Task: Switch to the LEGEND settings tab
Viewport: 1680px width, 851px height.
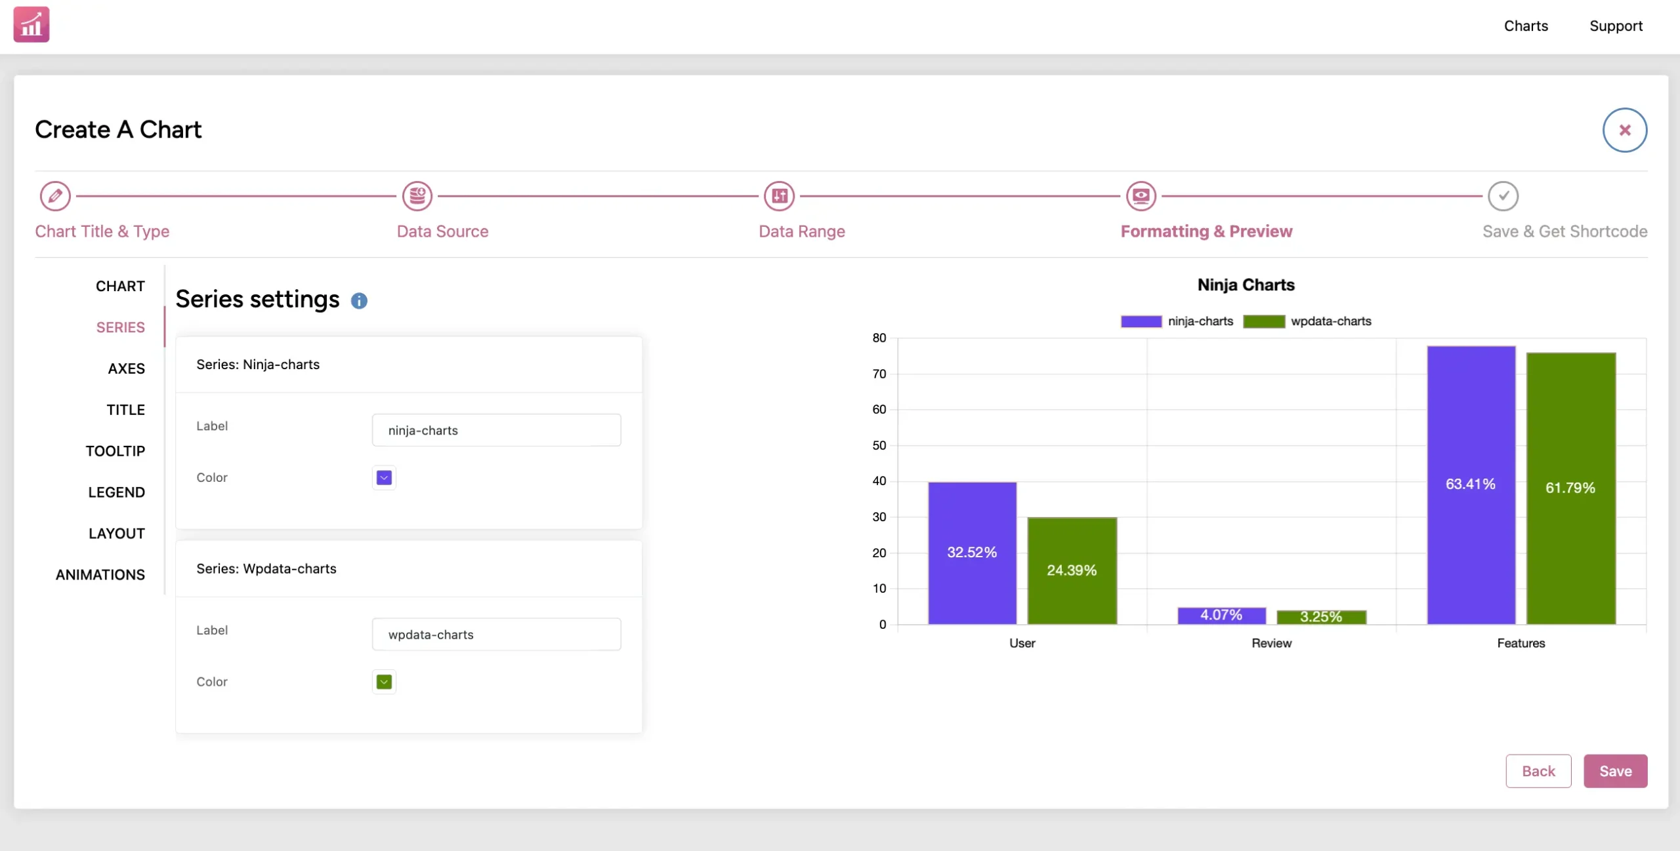Action: (x=117, y=492)
